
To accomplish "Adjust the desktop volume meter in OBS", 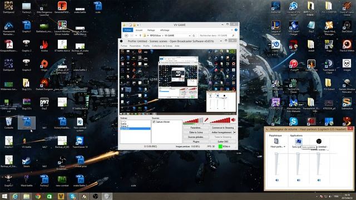I will tap(220, 120).
